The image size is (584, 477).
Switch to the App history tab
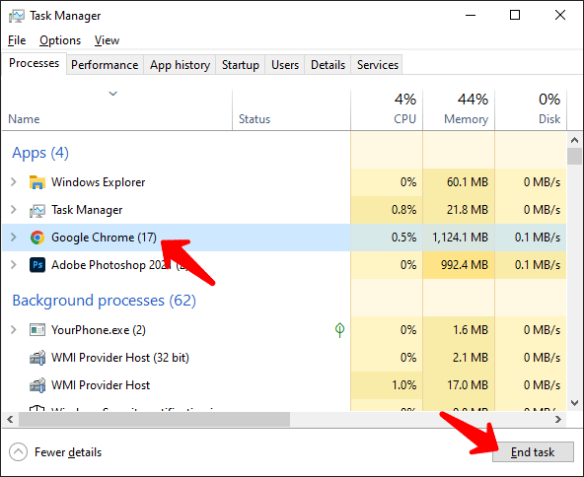(180, 65)
